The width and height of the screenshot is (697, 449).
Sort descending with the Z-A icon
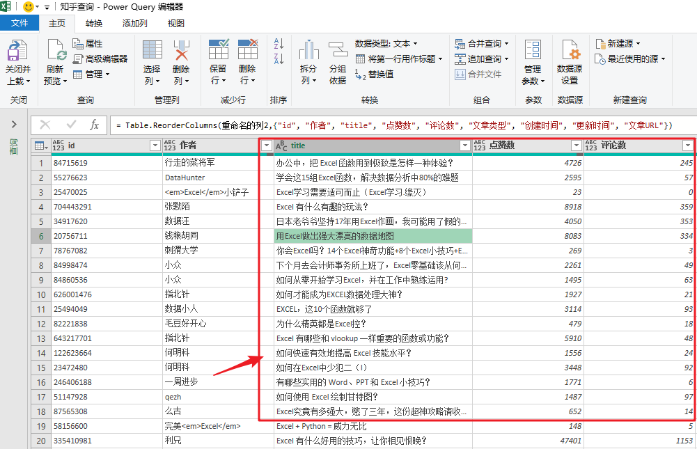(279, 58)
